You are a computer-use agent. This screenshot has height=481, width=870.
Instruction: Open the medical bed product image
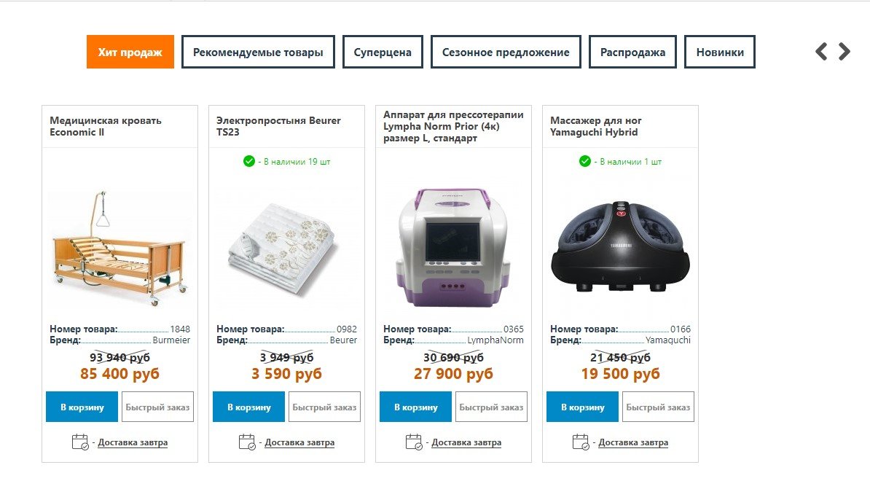120,248
